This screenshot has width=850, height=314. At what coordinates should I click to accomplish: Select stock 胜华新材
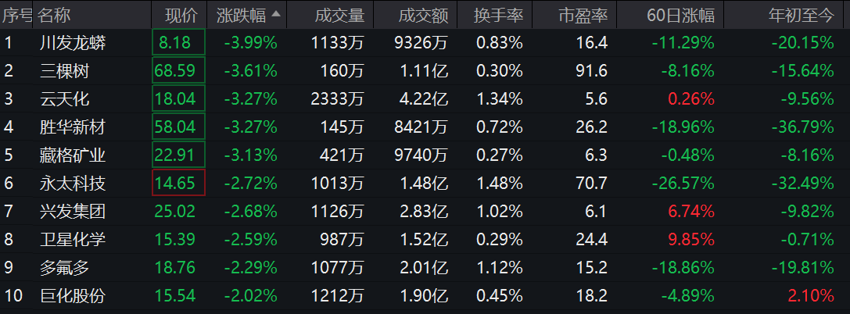pos(74,127)
